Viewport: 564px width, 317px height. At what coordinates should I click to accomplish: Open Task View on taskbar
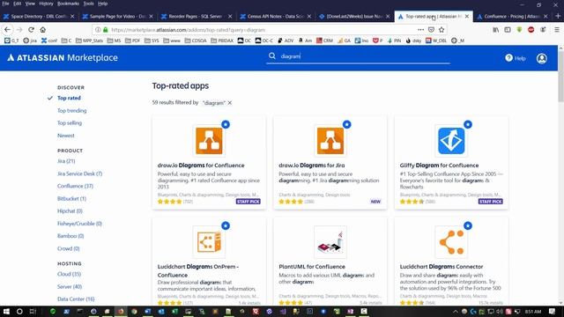33,311
